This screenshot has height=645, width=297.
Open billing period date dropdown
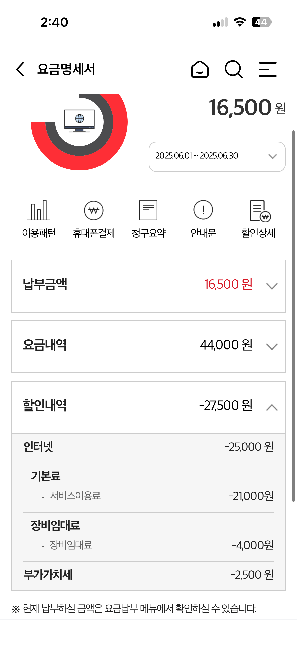coord(217,156)
